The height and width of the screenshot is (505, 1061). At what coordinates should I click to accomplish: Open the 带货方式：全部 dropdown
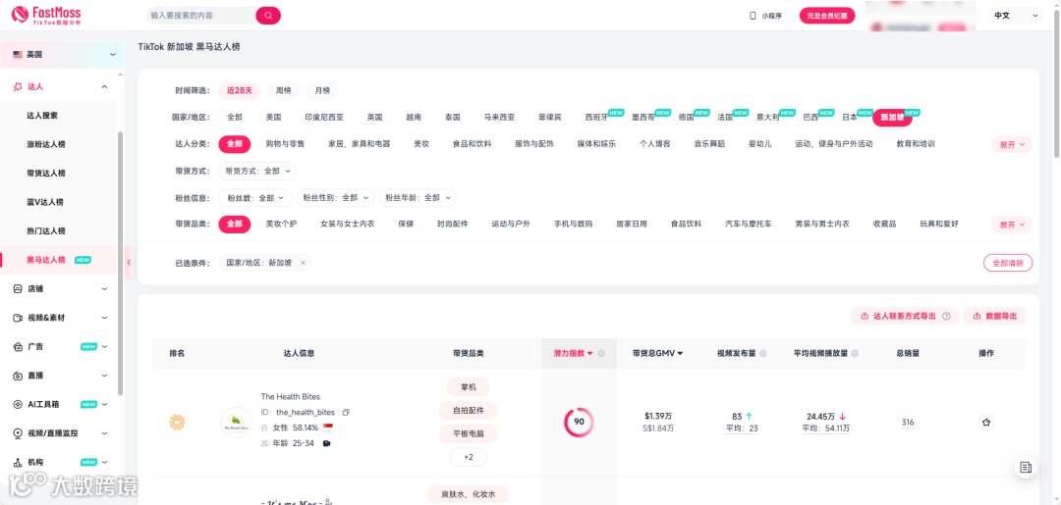coord(257,172)
